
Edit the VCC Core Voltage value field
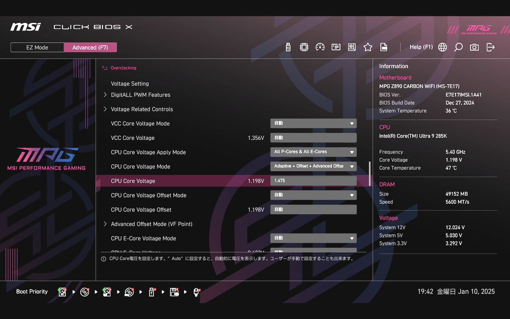coord(314,138)
